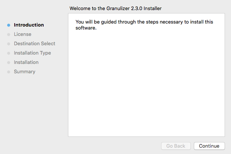Choose the Destination Select step label
The height and width of the screenshot is (154, 231).
point(35,44)
